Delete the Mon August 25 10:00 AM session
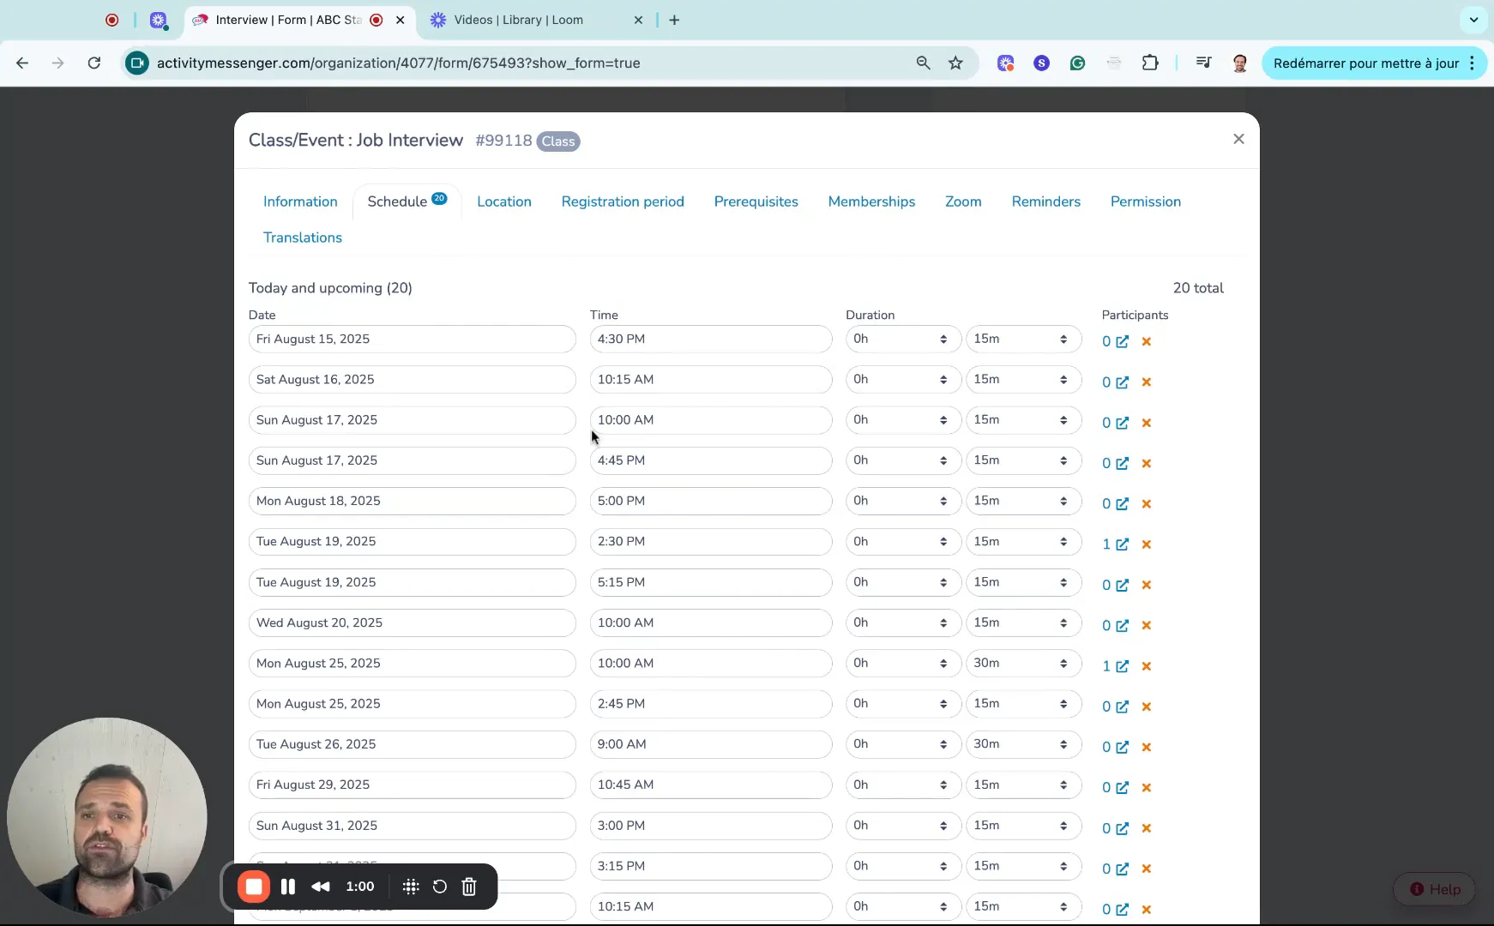Screen dimensions: 1494x926 point(1147,666)
